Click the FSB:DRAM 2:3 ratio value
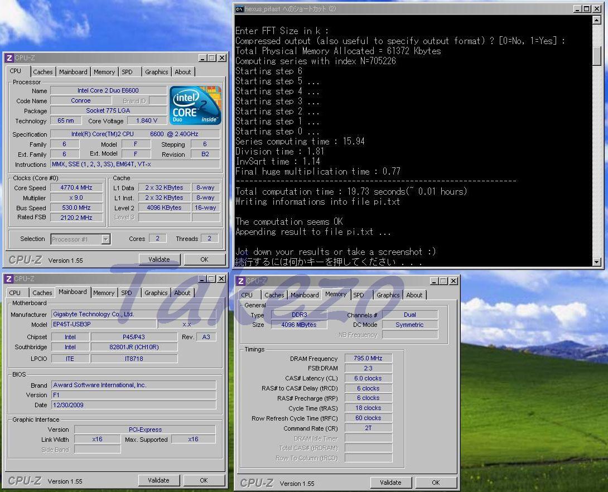 pos(368,368)
